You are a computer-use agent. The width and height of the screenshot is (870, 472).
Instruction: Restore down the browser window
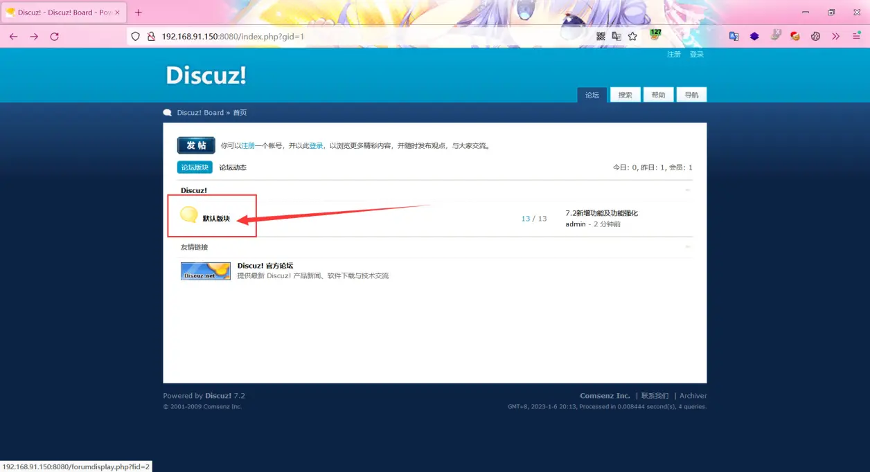click(831, 12)
